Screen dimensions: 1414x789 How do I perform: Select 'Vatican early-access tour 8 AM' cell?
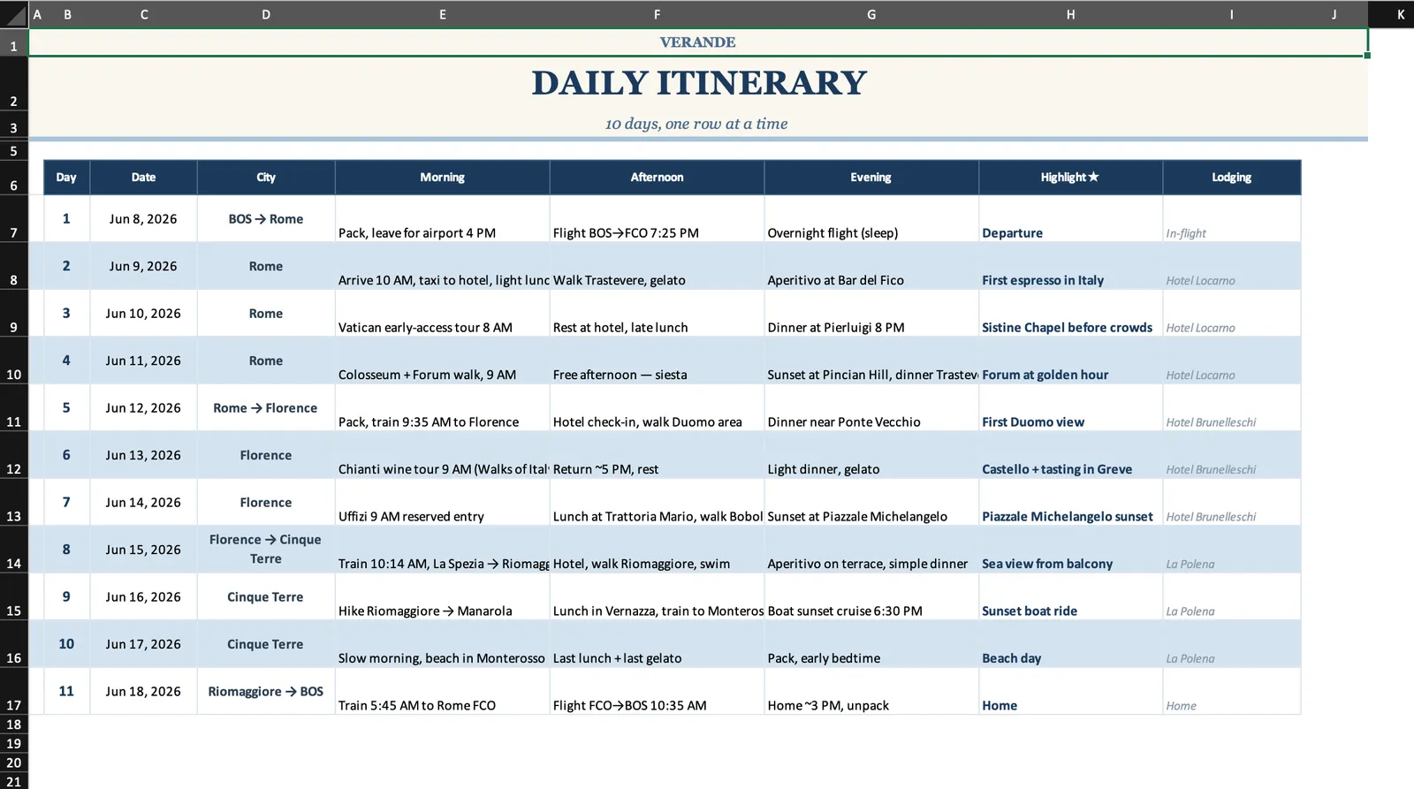point(442,314)
